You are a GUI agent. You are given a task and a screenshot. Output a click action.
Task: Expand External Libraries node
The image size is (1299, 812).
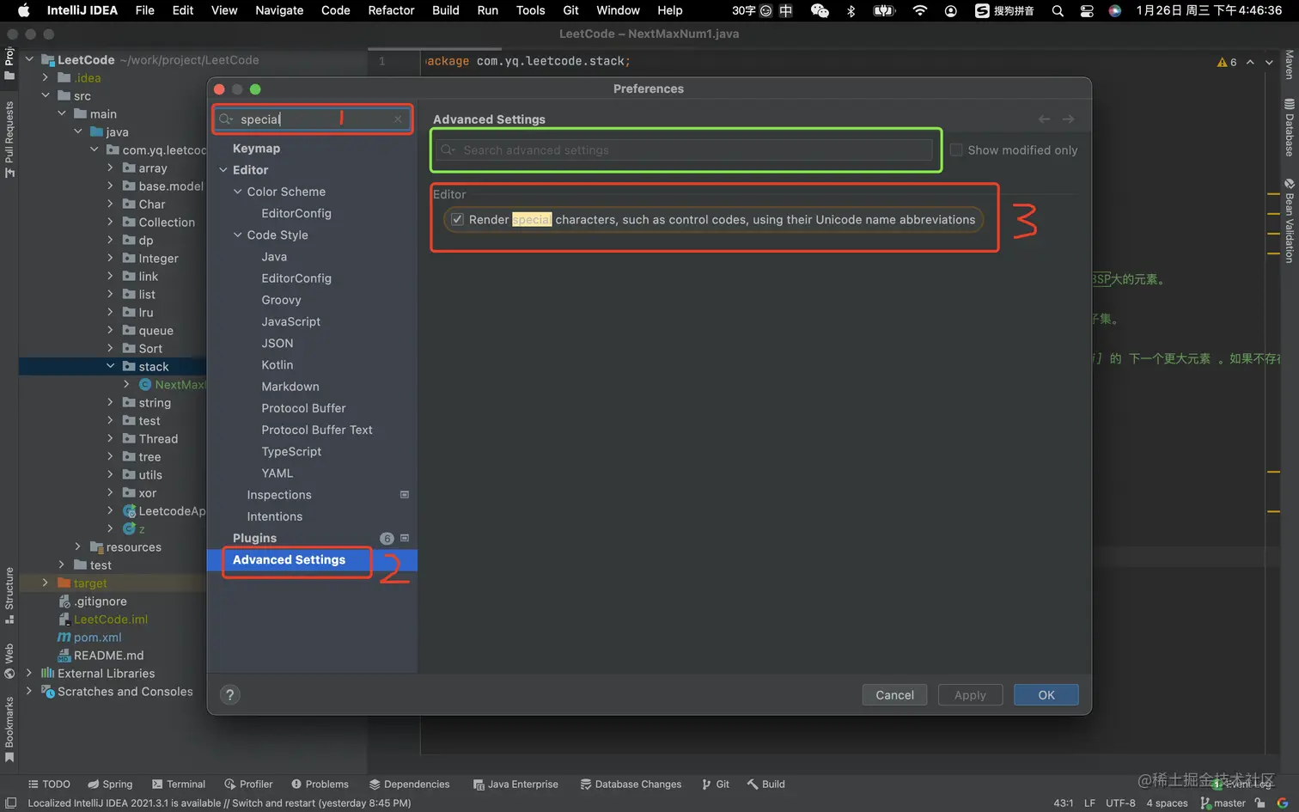[28, 673]
